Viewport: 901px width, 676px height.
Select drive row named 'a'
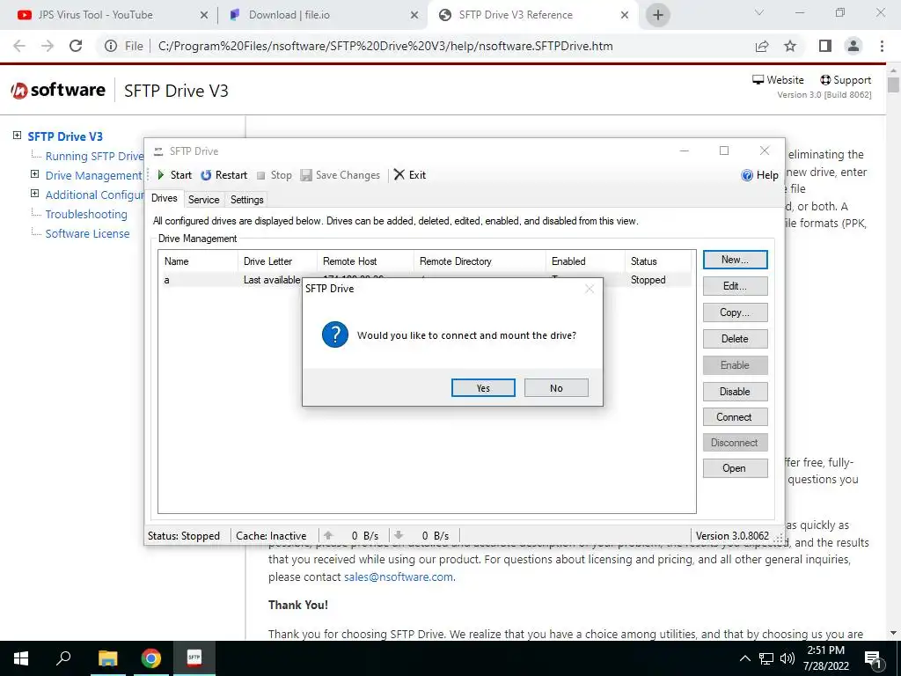pyautogui.click(x=425, y=280)
